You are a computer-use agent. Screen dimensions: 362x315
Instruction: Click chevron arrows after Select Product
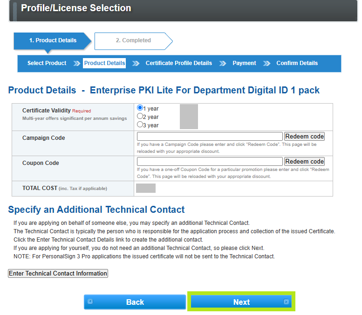point(77,64)
